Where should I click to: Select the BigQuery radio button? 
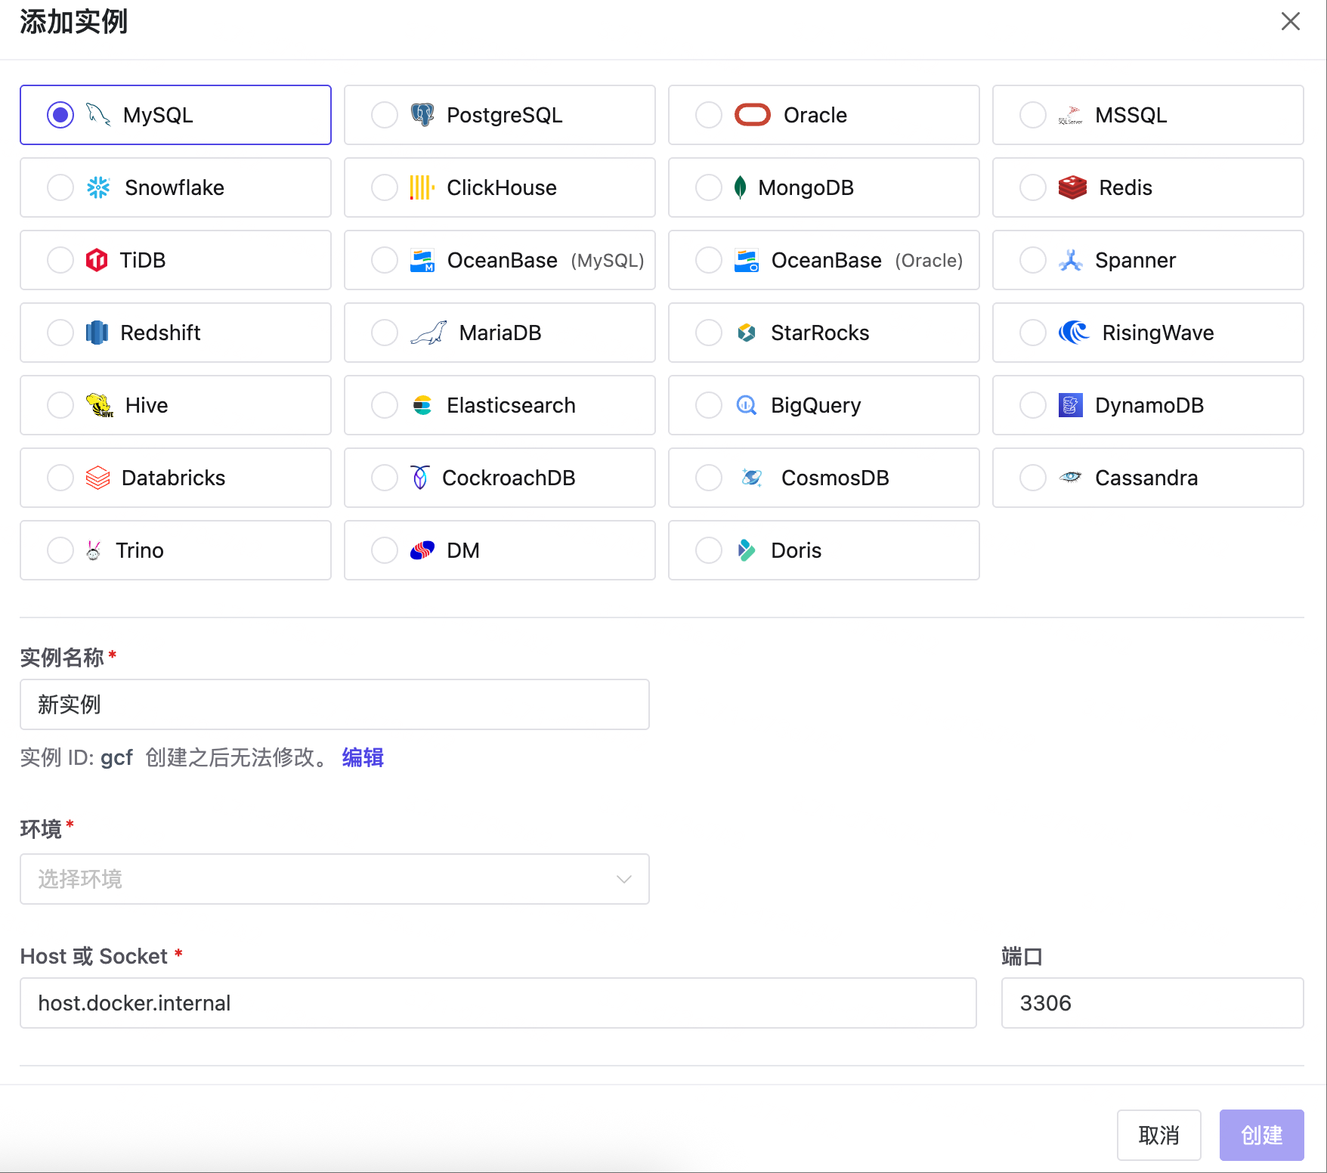[709, 405]
